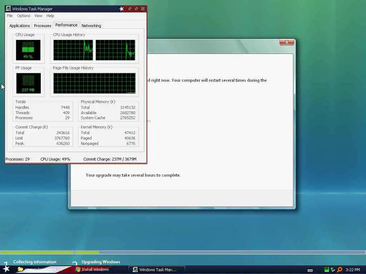Minimize the Windows Task Manager window
The height and width of the screenshot is (274, 366).
tap(130, 9)
